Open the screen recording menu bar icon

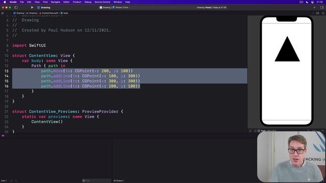click(301, 2)
